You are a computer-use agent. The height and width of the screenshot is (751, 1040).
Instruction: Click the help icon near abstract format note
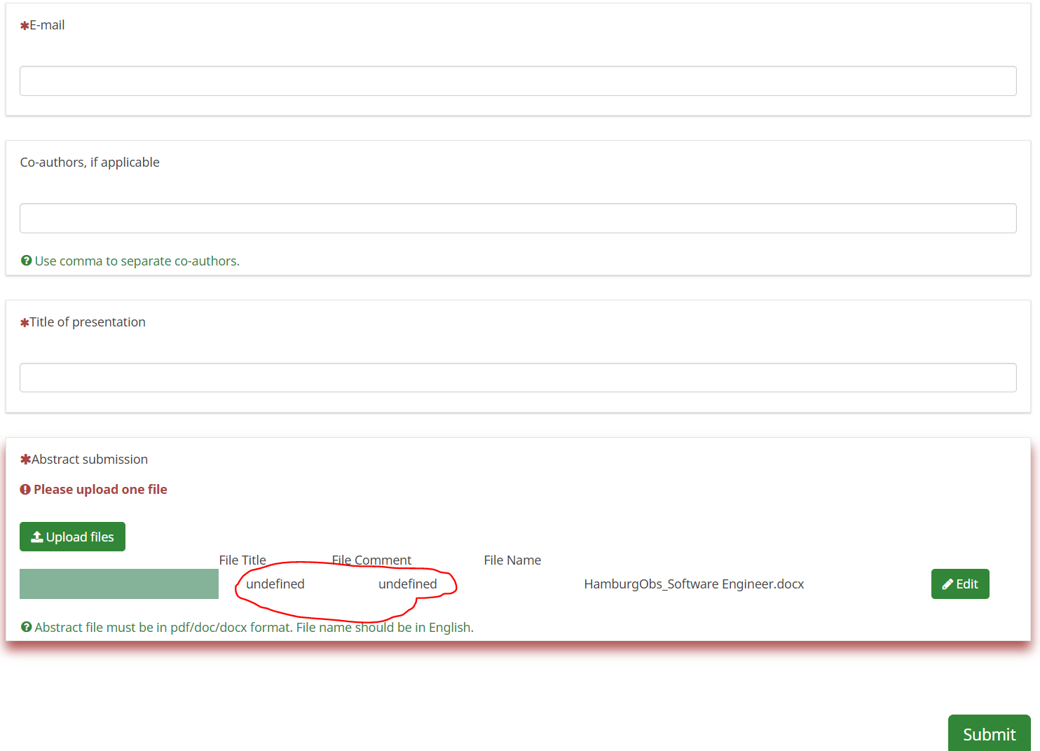point(26,626)
